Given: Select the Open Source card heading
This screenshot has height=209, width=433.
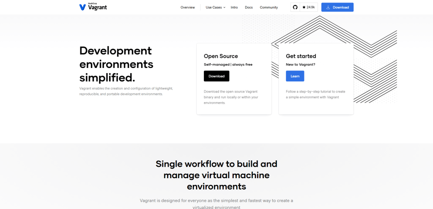Looking at the screenshot, I should [x=221, y=56].
